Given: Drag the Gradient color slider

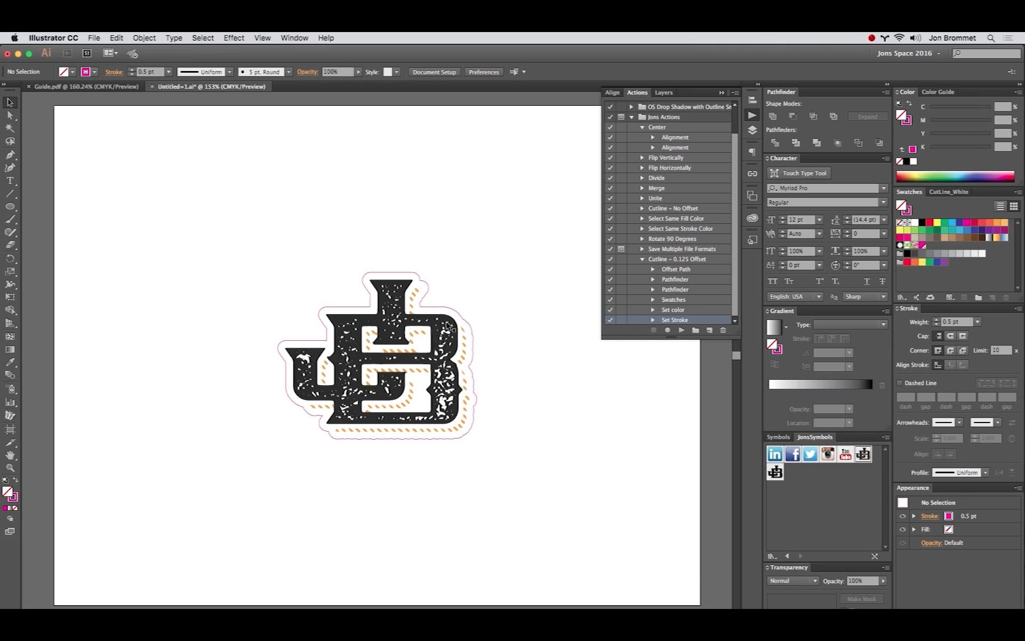Looking at the screenshot, I should (x=821, y=384).
